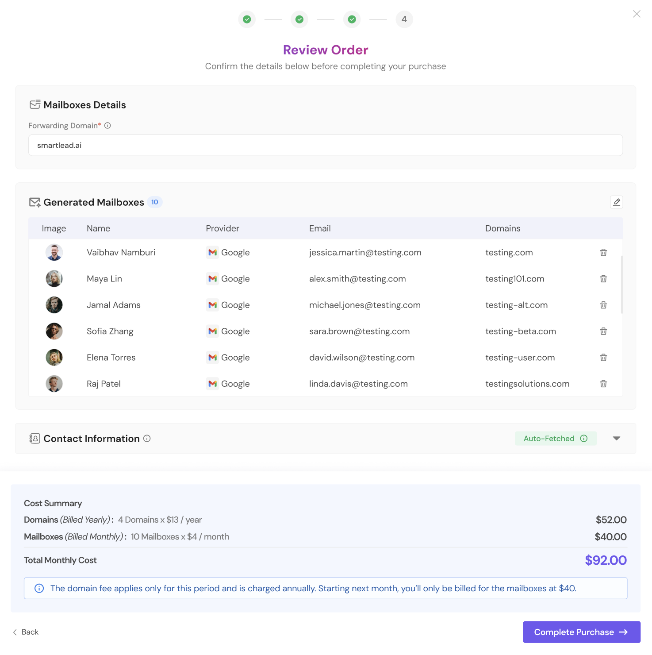Close the Review Order dialog
652x655 pixels.
point(637,14)
